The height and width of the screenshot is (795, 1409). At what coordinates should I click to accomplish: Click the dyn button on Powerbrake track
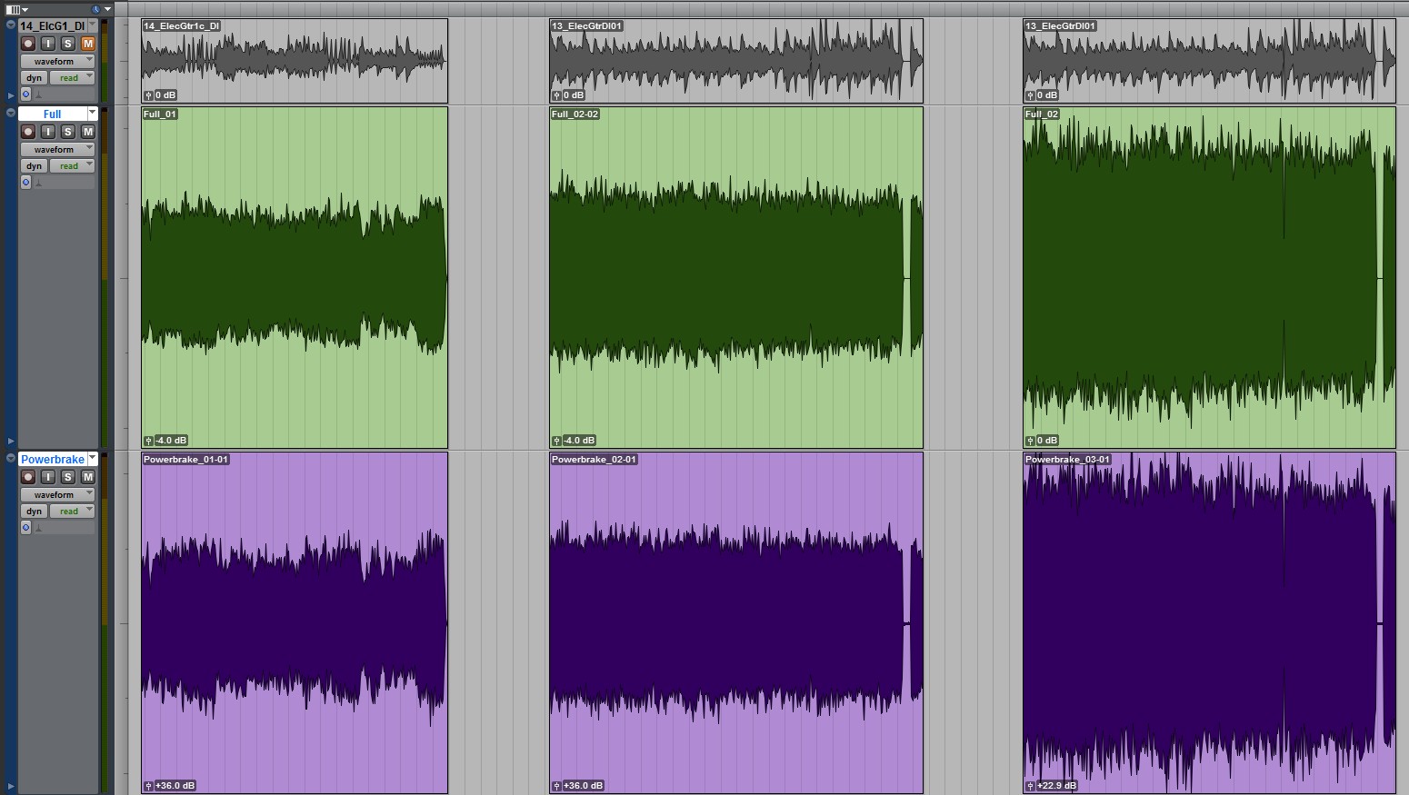pos(34,512)
